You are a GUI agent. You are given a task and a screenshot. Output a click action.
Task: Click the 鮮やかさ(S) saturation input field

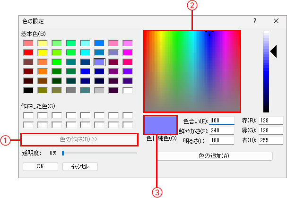[222, 130]
